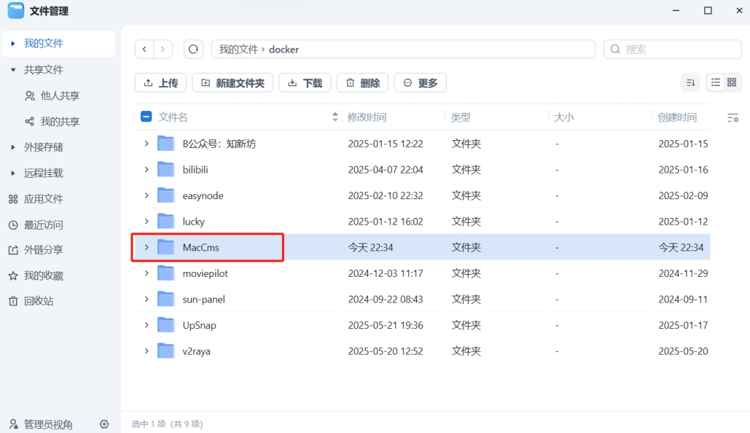Refresh the current docker folder
This screenshot has height=433, width=750.
click(193, 49)
